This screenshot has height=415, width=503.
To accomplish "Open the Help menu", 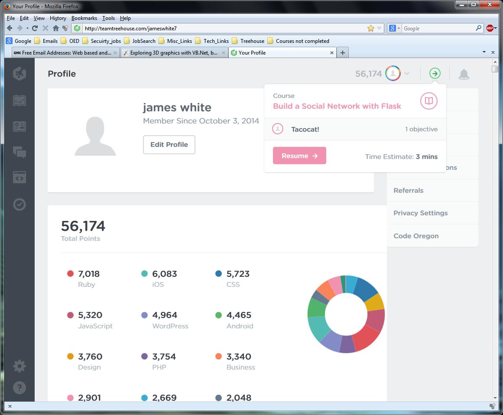I will [x=125, y=18].
